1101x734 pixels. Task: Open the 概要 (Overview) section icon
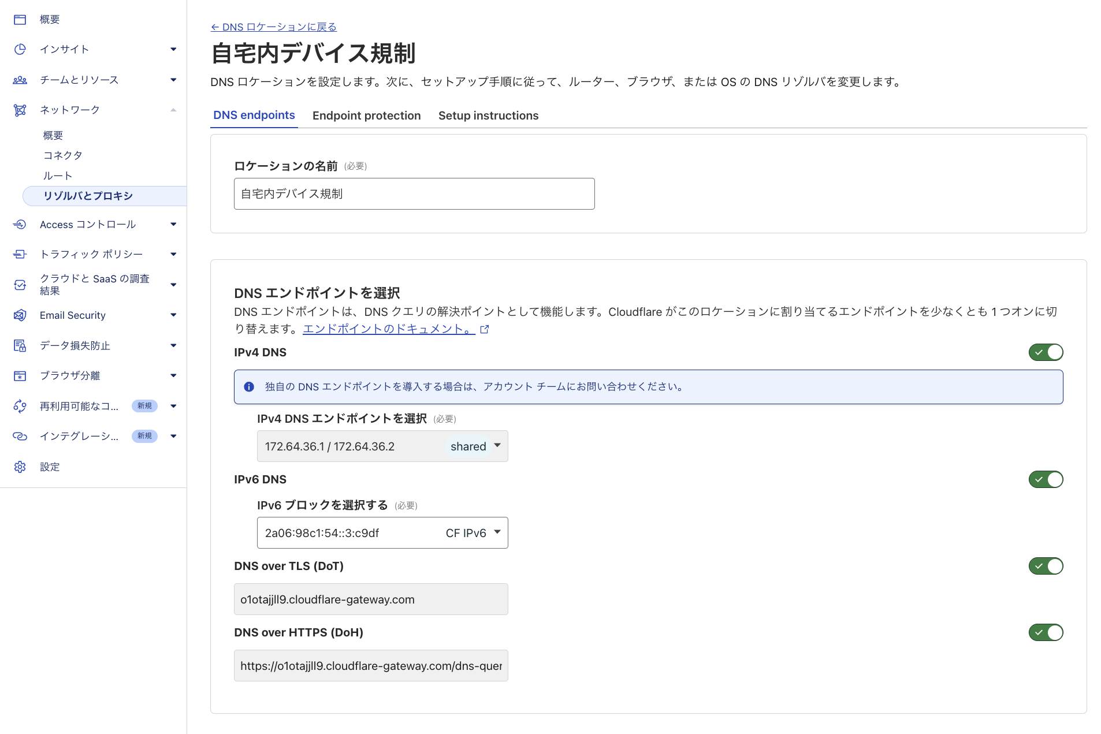pos(20,19)
